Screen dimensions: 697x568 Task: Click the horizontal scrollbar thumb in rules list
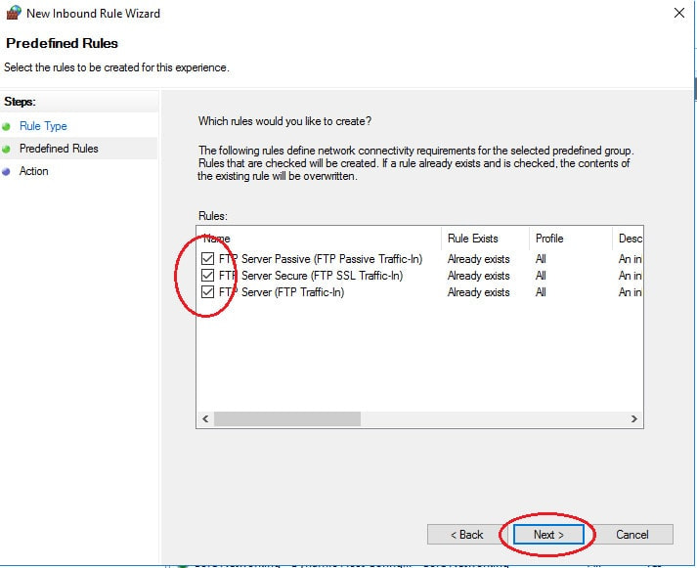pyautogui.click(x=287, y=418)
